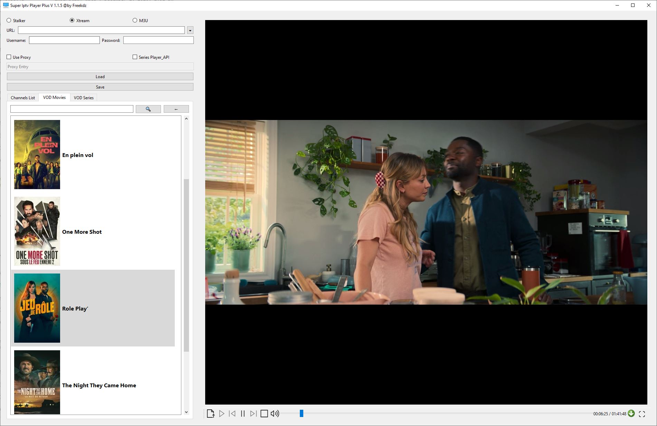
Task: Toggle fullscreen video mode
Action: tap(642, 414)
